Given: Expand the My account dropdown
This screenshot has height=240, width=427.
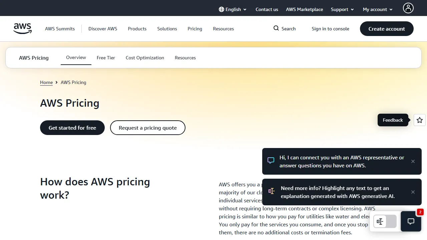Looking at the screenshot, I should tap(378, 9).
